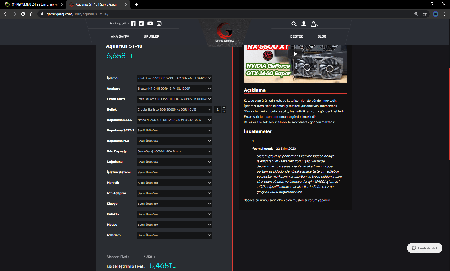
Task: Open the İşletim Sistemi dropdown
Action: pyautogui.click(x=174, y=172)
